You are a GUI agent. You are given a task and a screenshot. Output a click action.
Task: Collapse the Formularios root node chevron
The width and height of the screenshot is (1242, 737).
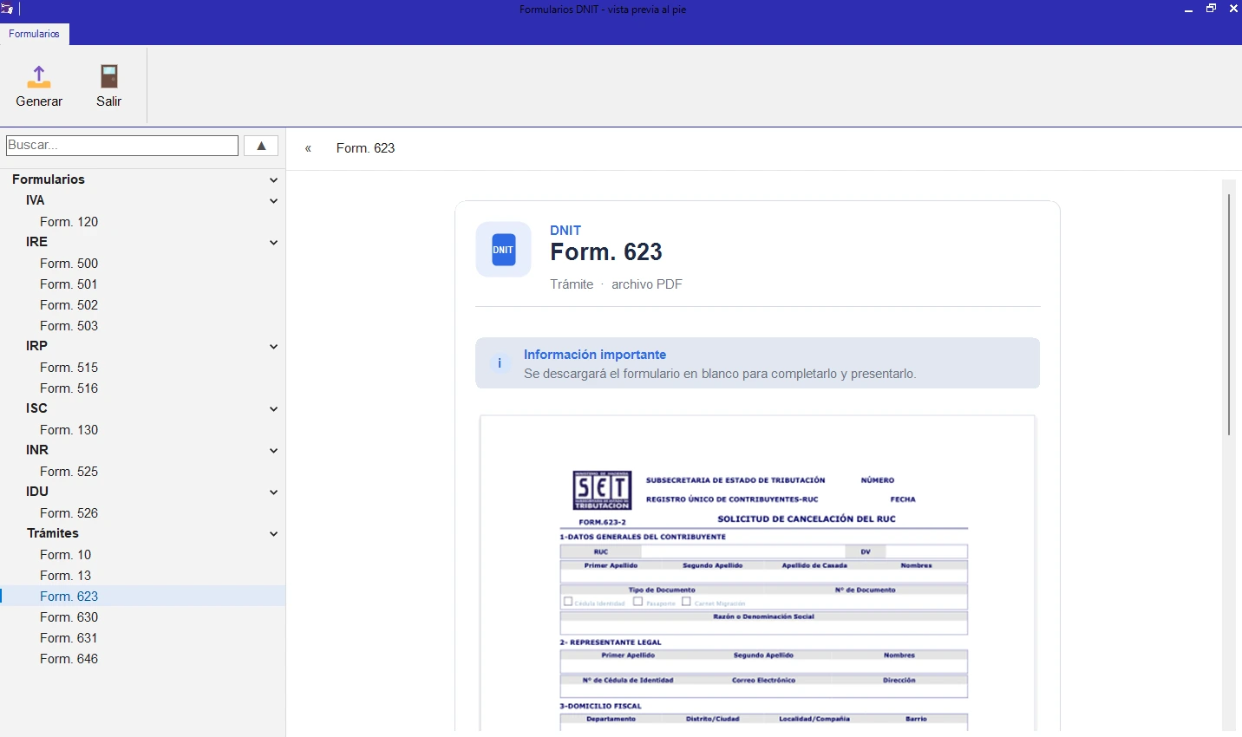[x=273, y=180]
